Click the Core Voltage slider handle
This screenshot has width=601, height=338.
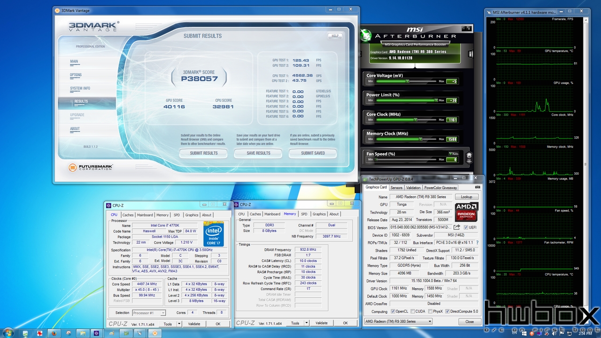408,81
